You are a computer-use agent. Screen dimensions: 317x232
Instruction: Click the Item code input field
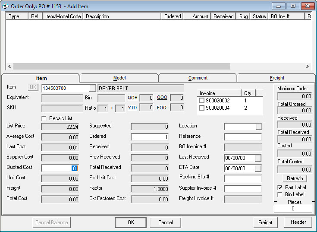tap(66, 88)
